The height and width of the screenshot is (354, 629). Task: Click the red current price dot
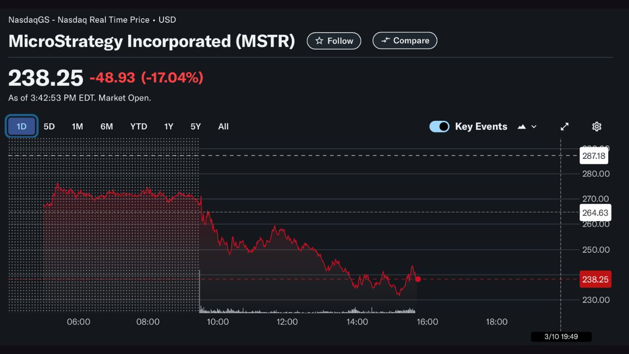tap(418, 279)
